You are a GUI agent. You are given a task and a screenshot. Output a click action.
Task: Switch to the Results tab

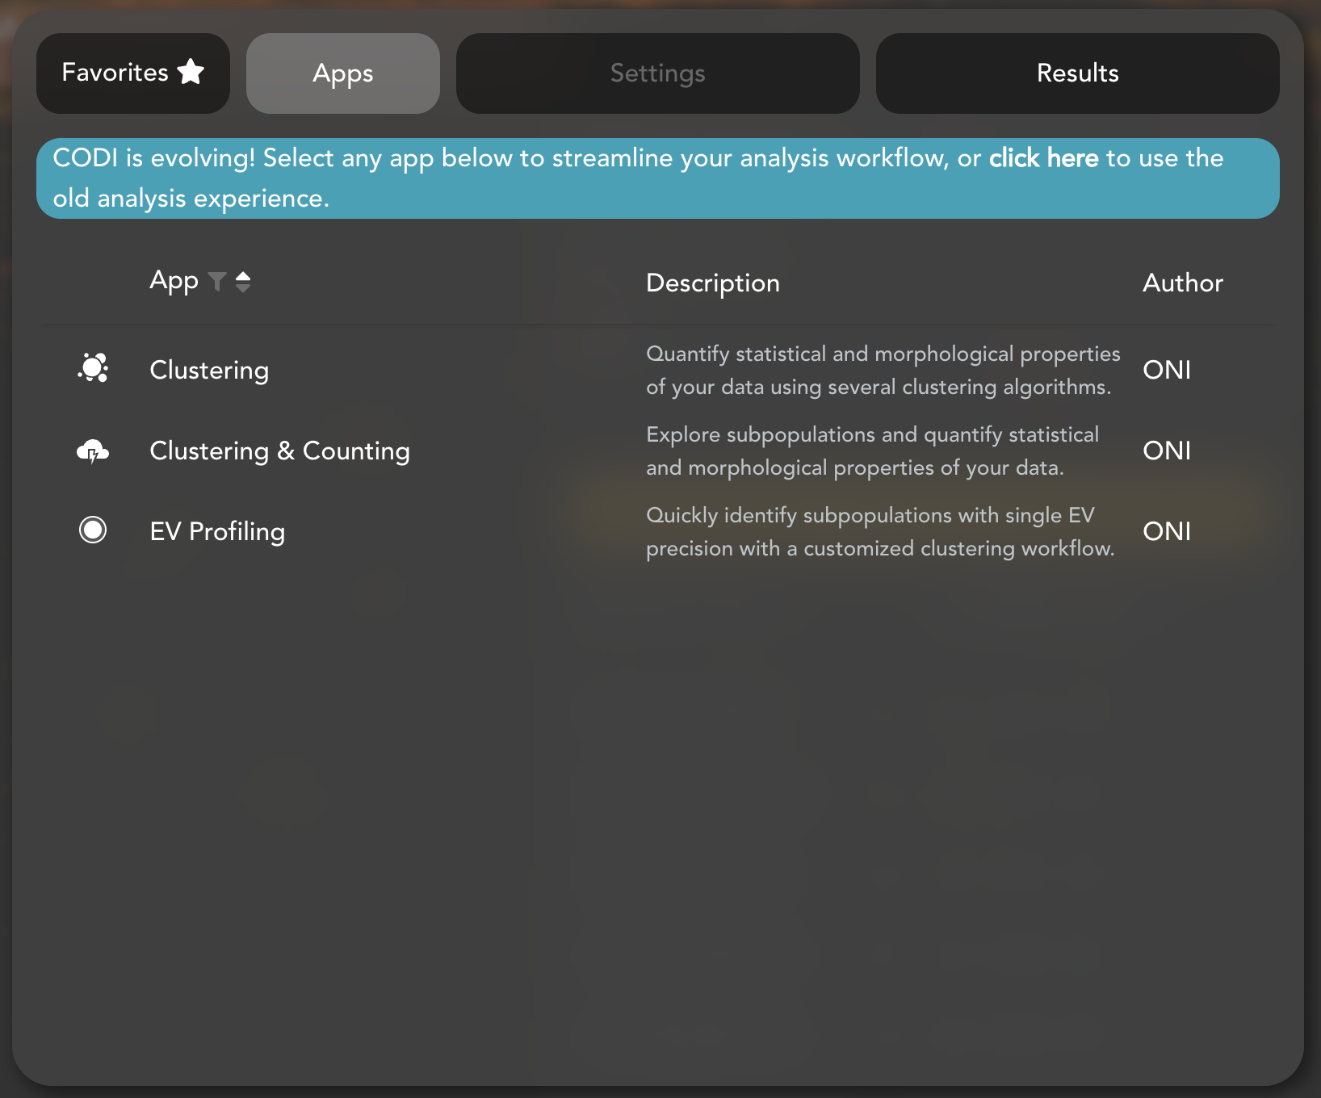(1078, 73)
